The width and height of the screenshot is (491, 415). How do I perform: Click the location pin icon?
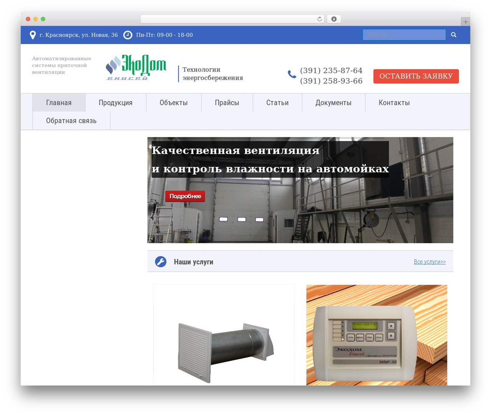[x=33, y=35]
